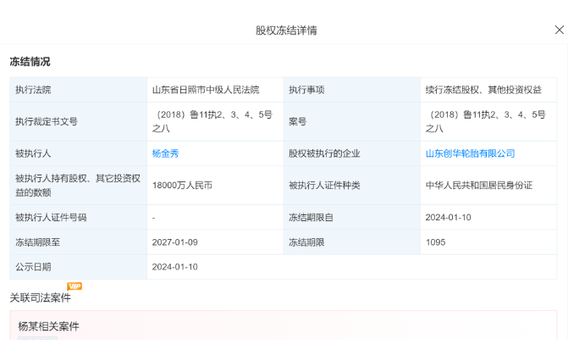This screenshot has height=350, width=568.
Task: Open the 杨某相关案件 card
Action: (x=49, y=325)
